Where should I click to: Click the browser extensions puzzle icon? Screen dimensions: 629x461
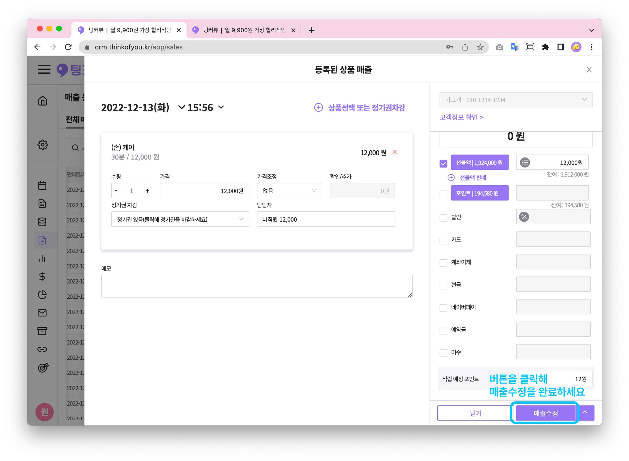pos(545,47)
